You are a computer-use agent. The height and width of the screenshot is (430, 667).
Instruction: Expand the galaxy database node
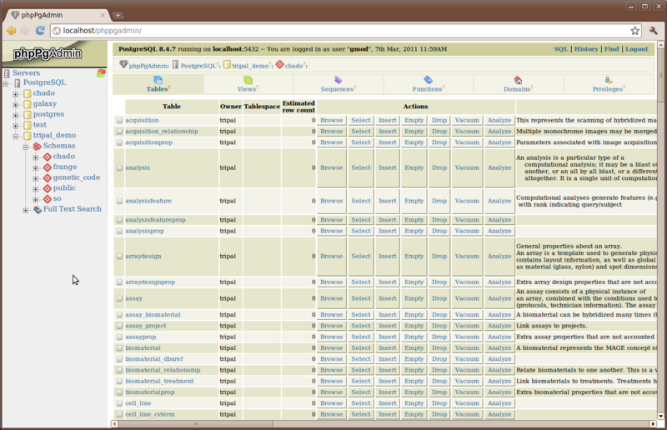pos(16,105)
